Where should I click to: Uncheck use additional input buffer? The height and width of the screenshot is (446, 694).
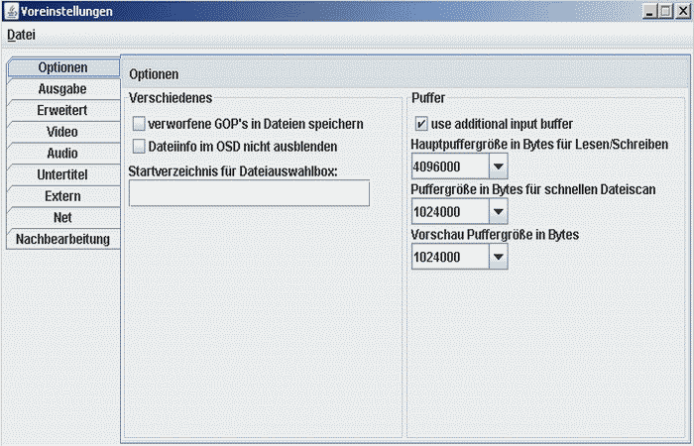coord(421,124)
